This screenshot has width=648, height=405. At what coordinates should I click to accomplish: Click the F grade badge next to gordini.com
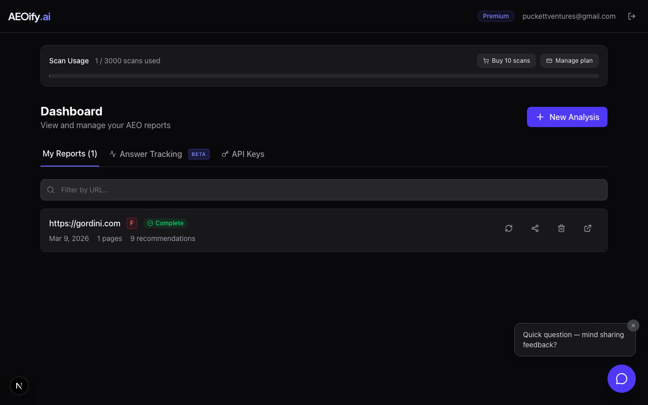coord(132,223)
